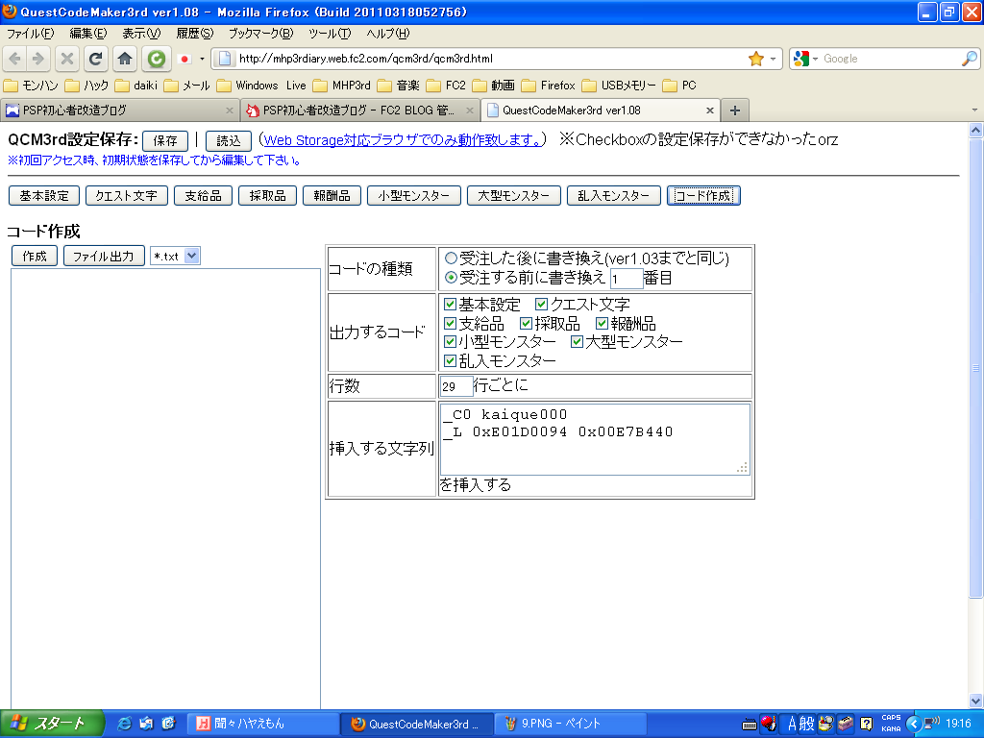Open the USBメモリー bookmark folder
The width and height of the screenshot is (984, 738).
point(620,86)
